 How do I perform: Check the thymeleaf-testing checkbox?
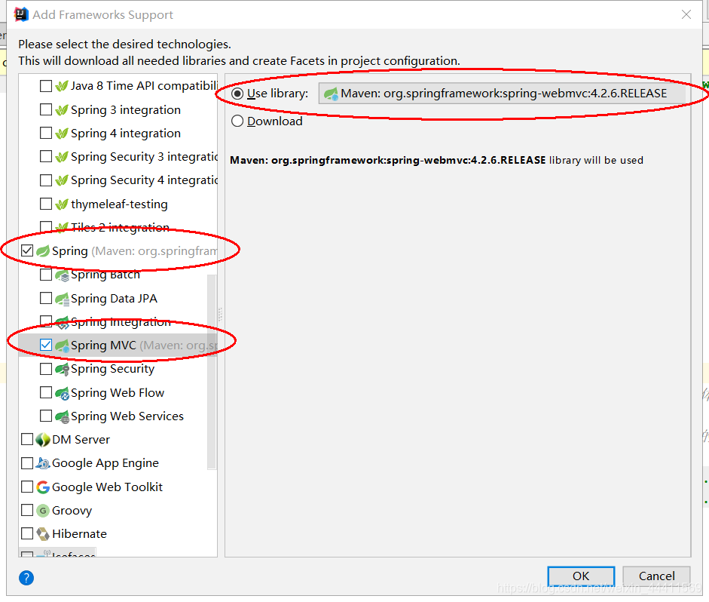coord(46,204)
